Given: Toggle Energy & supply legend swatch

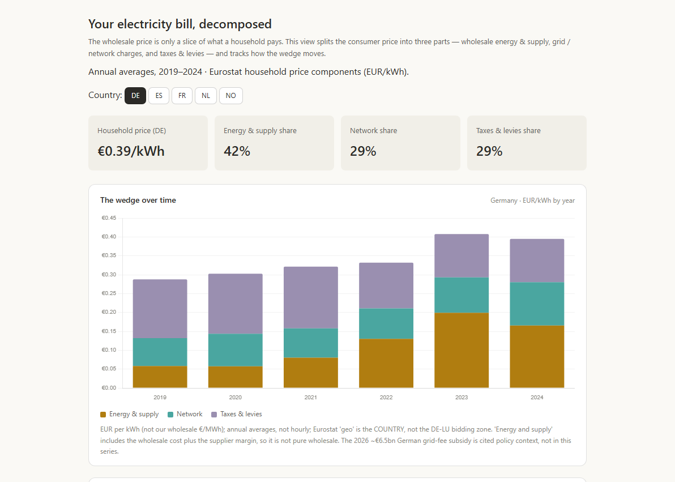Looking at the screenshot, I should [103, 415].
